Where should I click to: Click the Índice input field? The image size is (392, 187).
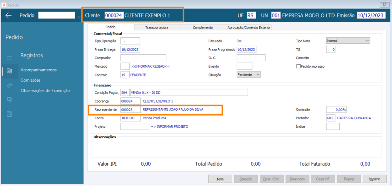[333, 127]
